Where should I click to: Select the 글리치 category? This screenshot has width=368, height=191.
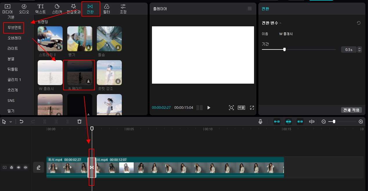pyautogui.click(x=14, y=80)
